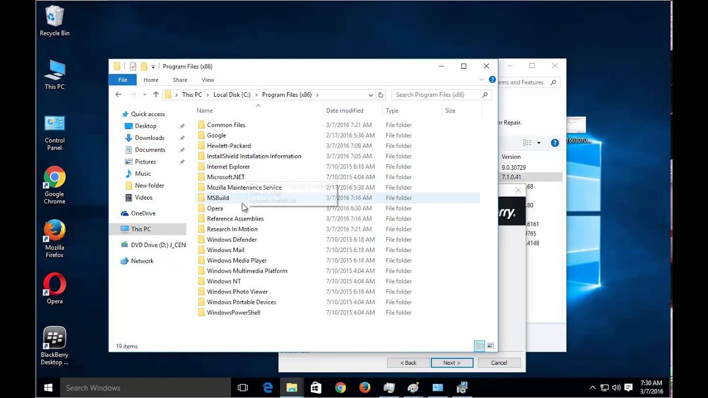Select the Internet Explorer folder
708x398 pixels.
click(x=228, y=167)
